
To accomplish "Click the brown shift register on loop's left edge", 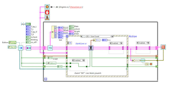I will click(x=44, y=56).
